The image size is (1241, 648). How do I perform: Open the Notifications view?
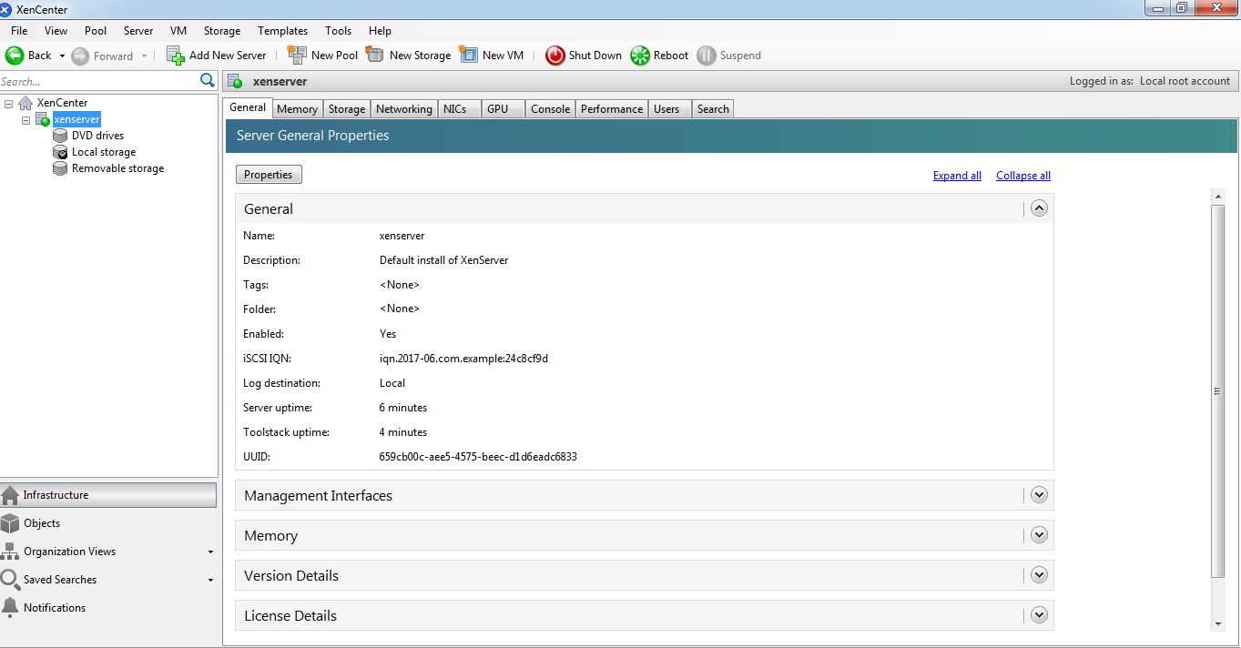(108, 608)
